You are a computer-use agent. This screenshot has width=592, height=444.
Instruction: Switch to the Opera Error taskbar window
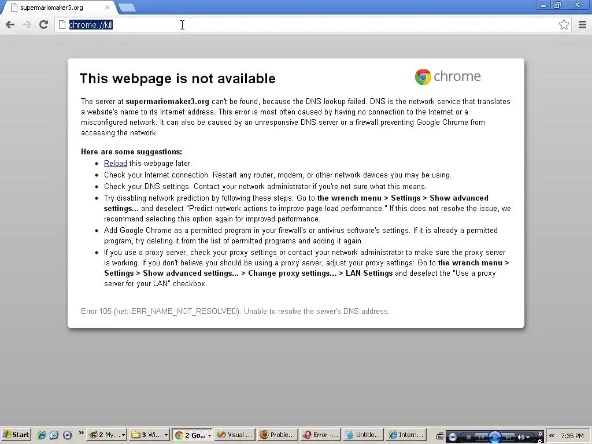[320, 435]
